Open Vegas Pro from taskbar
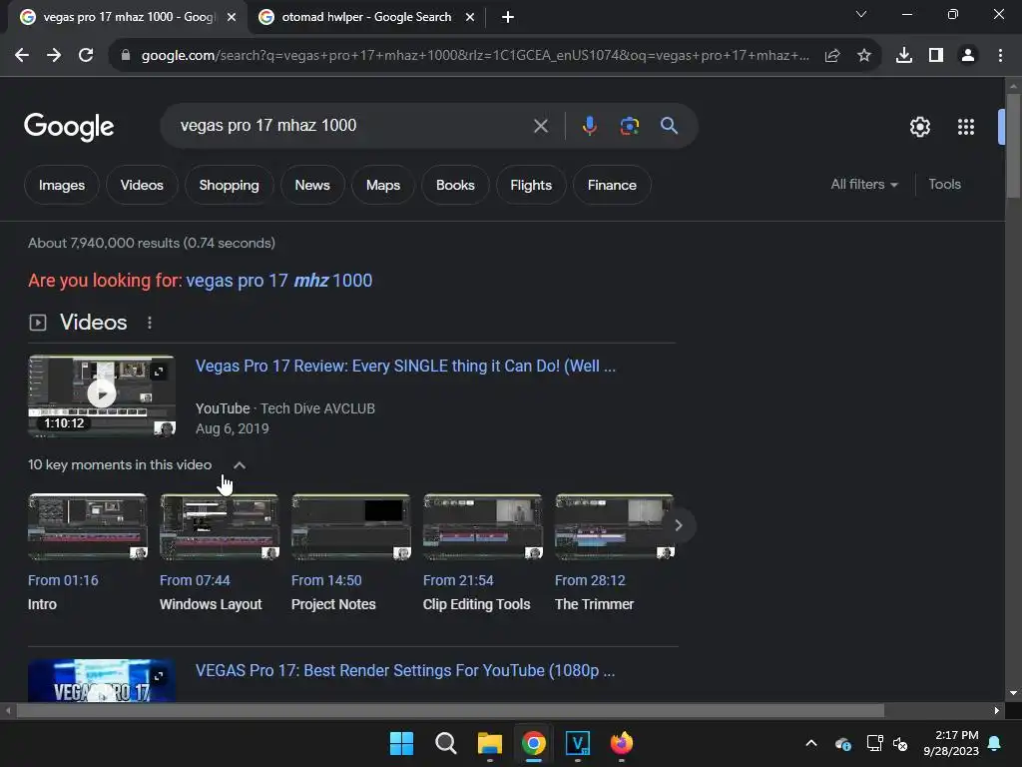The height and width of the screenshot is (767, 1022). coord(578,743)
